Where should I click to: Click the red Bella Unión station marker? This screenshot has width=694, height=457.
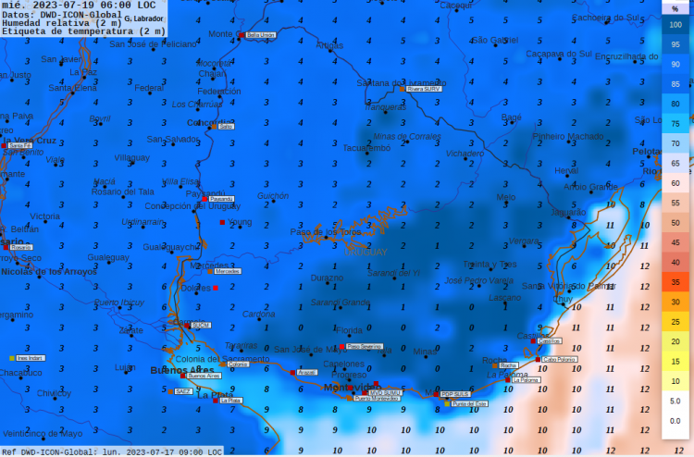pyautogui.click(x=242, y=34)
